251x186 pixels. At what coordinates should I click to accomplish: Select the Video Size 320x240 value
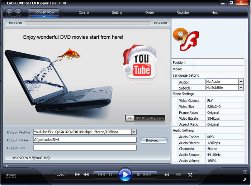coord(224,106)
